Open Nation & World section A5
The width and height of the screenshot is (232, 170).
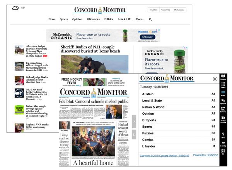[179, 107]
